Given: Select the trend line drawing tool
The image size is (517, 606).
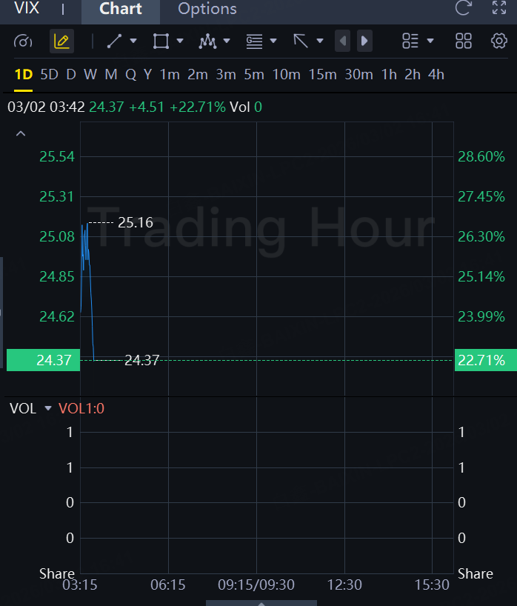Looking at the screenshot, I should (114, 41).
